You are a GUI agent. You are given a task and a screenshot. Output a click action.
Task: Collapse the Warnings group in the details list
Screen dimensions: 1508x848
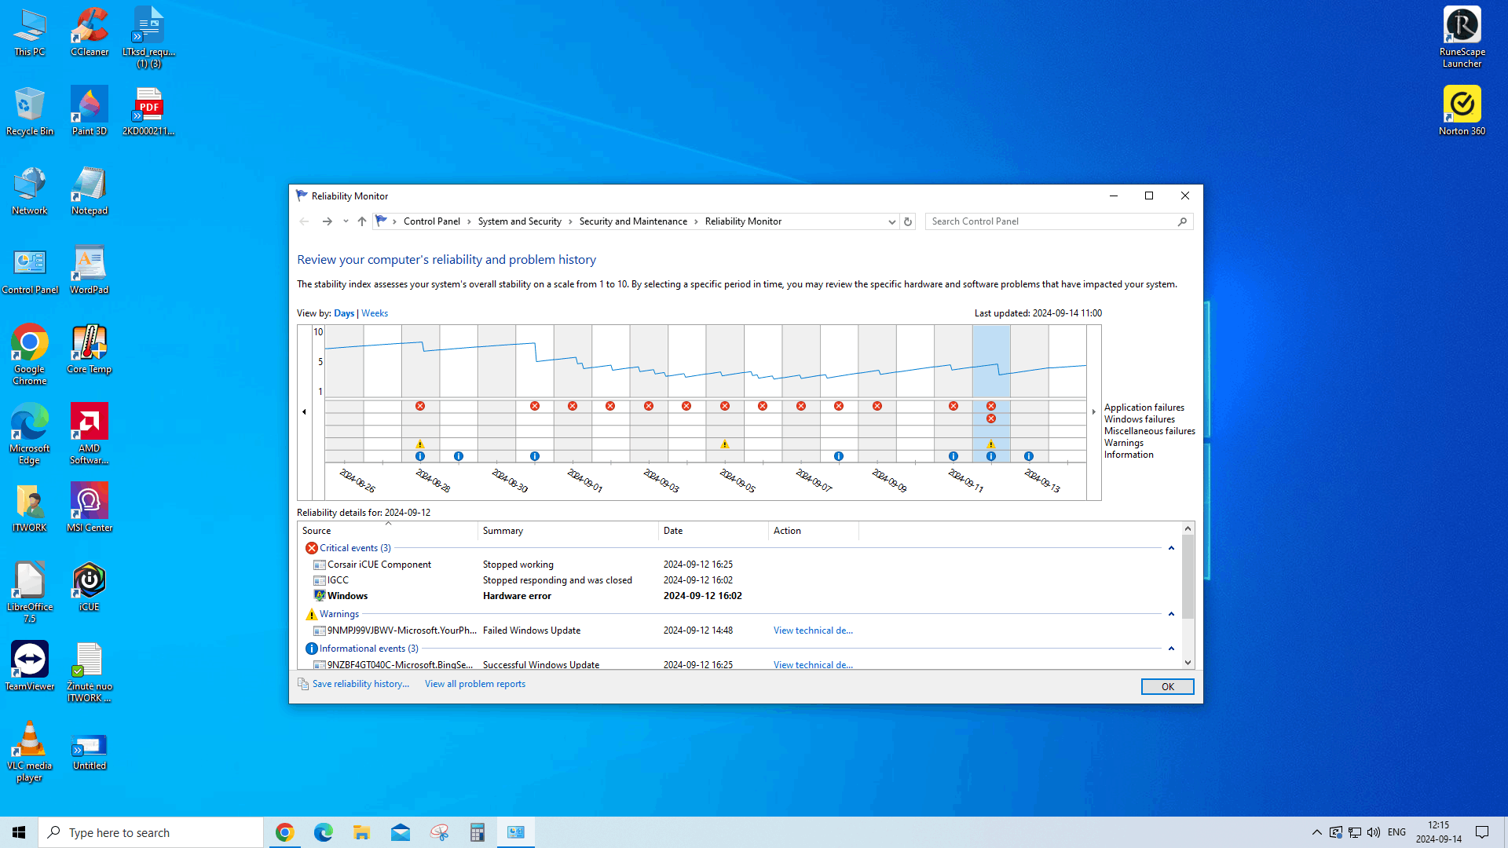[x=1171, y=614]
